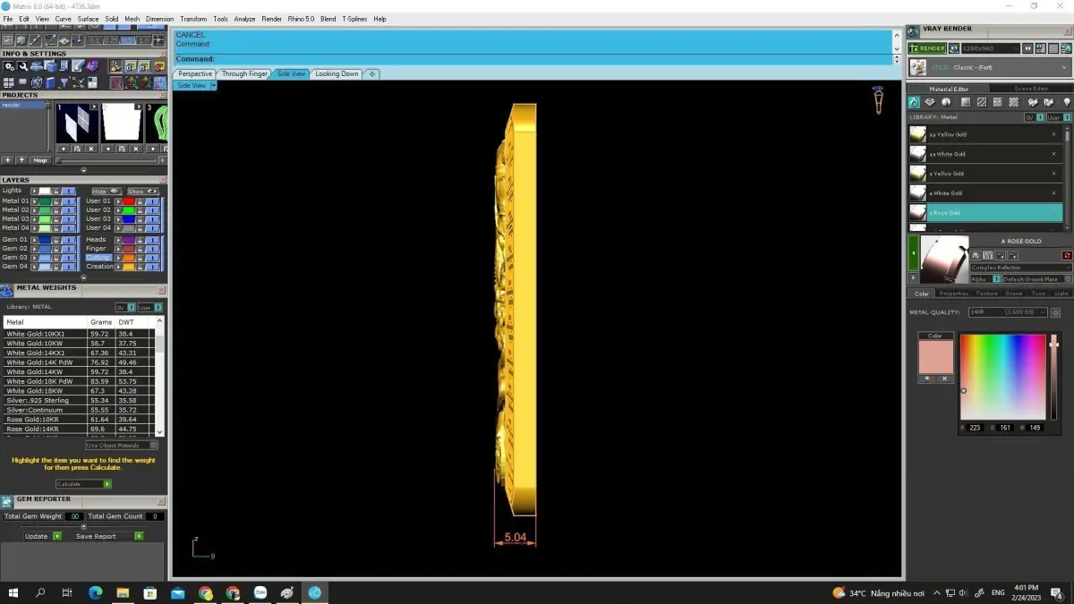The height and width of the screenshot is (604, 1074).
Task: Open the project Mngr button
Action: tap(40, 160)
